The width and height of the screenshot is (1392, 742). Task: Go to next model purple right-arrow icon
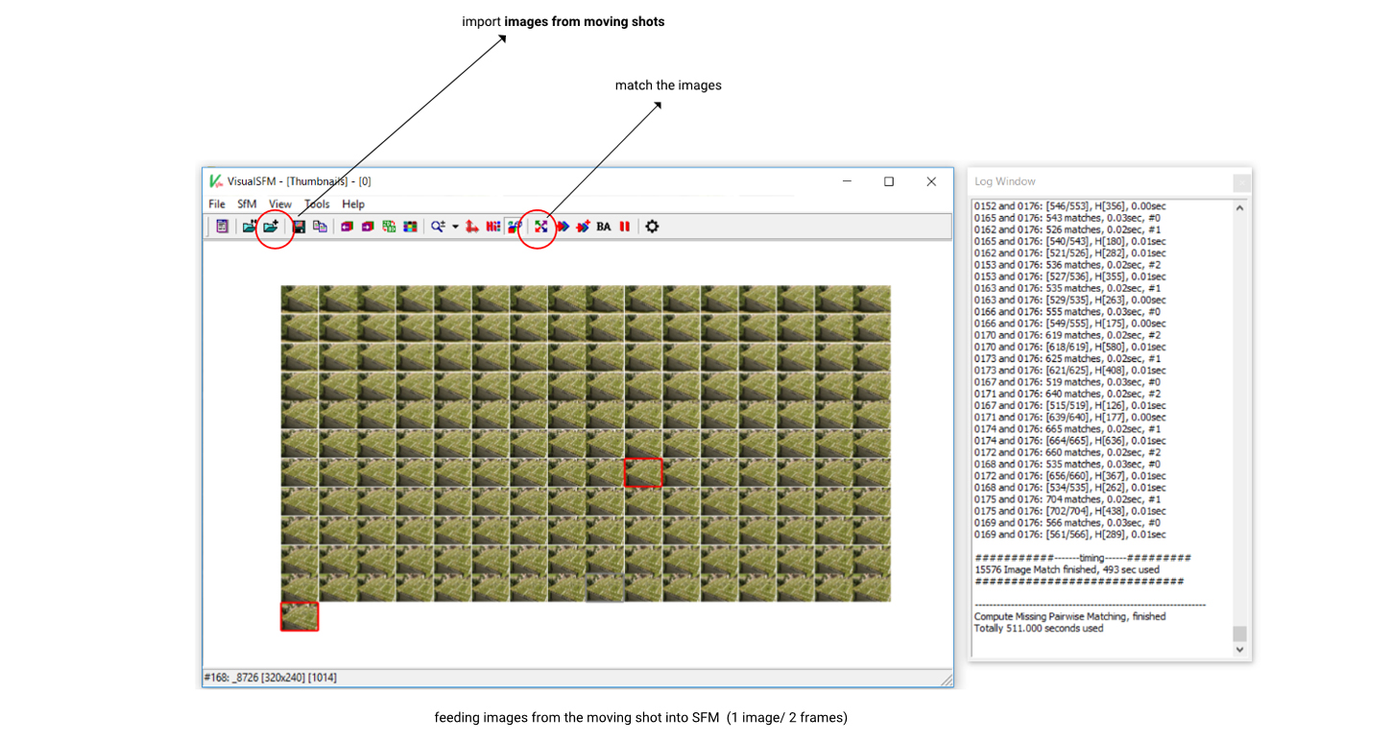[368, 227]
